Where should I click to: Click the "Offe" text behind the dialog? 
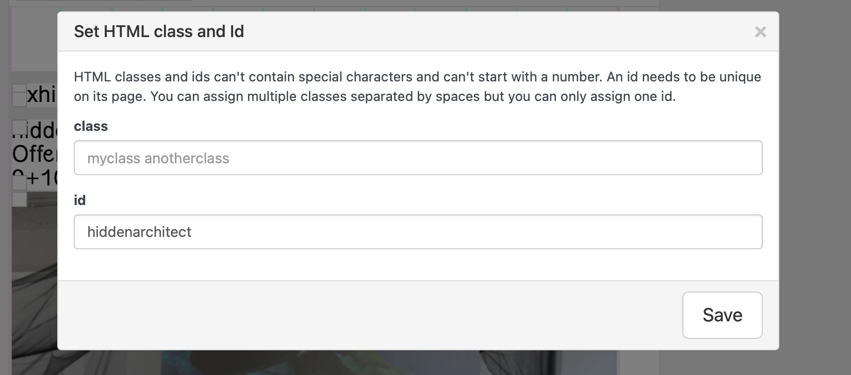click(x=34, y=154)
